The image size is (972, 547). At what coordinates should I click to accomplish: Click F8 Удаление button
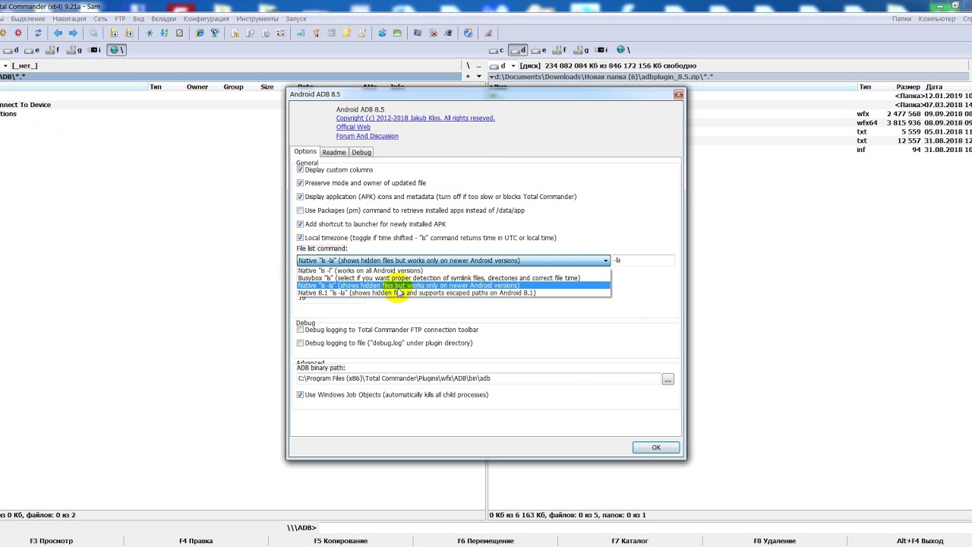point(774,541)
